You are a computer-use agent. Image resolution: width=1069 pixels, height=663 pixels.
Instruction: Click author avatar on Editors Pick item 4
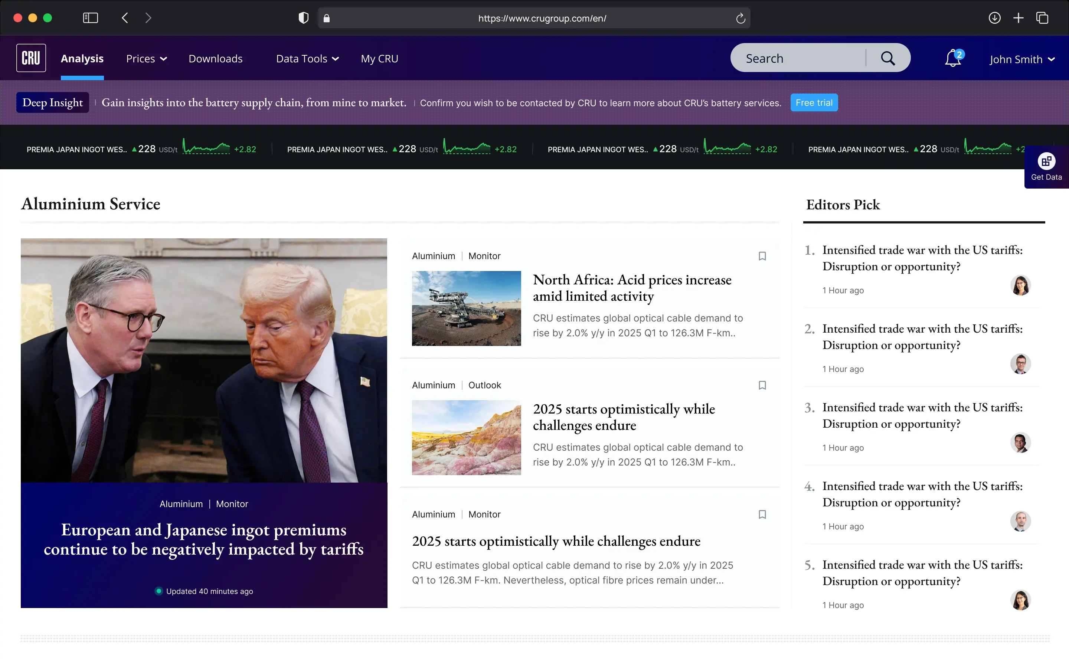pos(1020,521)
